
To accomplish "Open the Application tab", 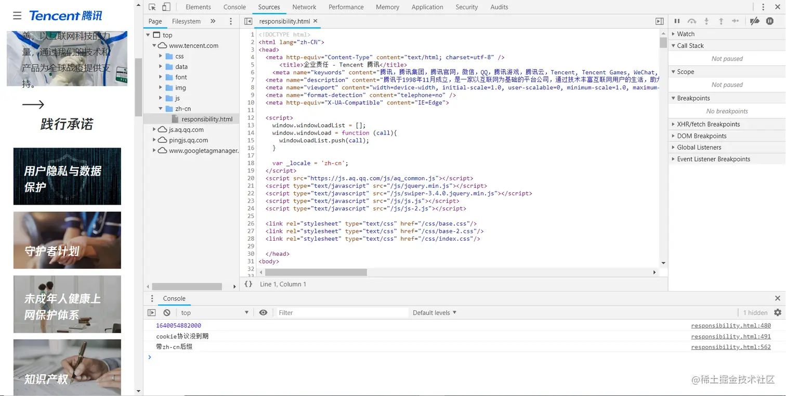I will click(x=427, y=7).
